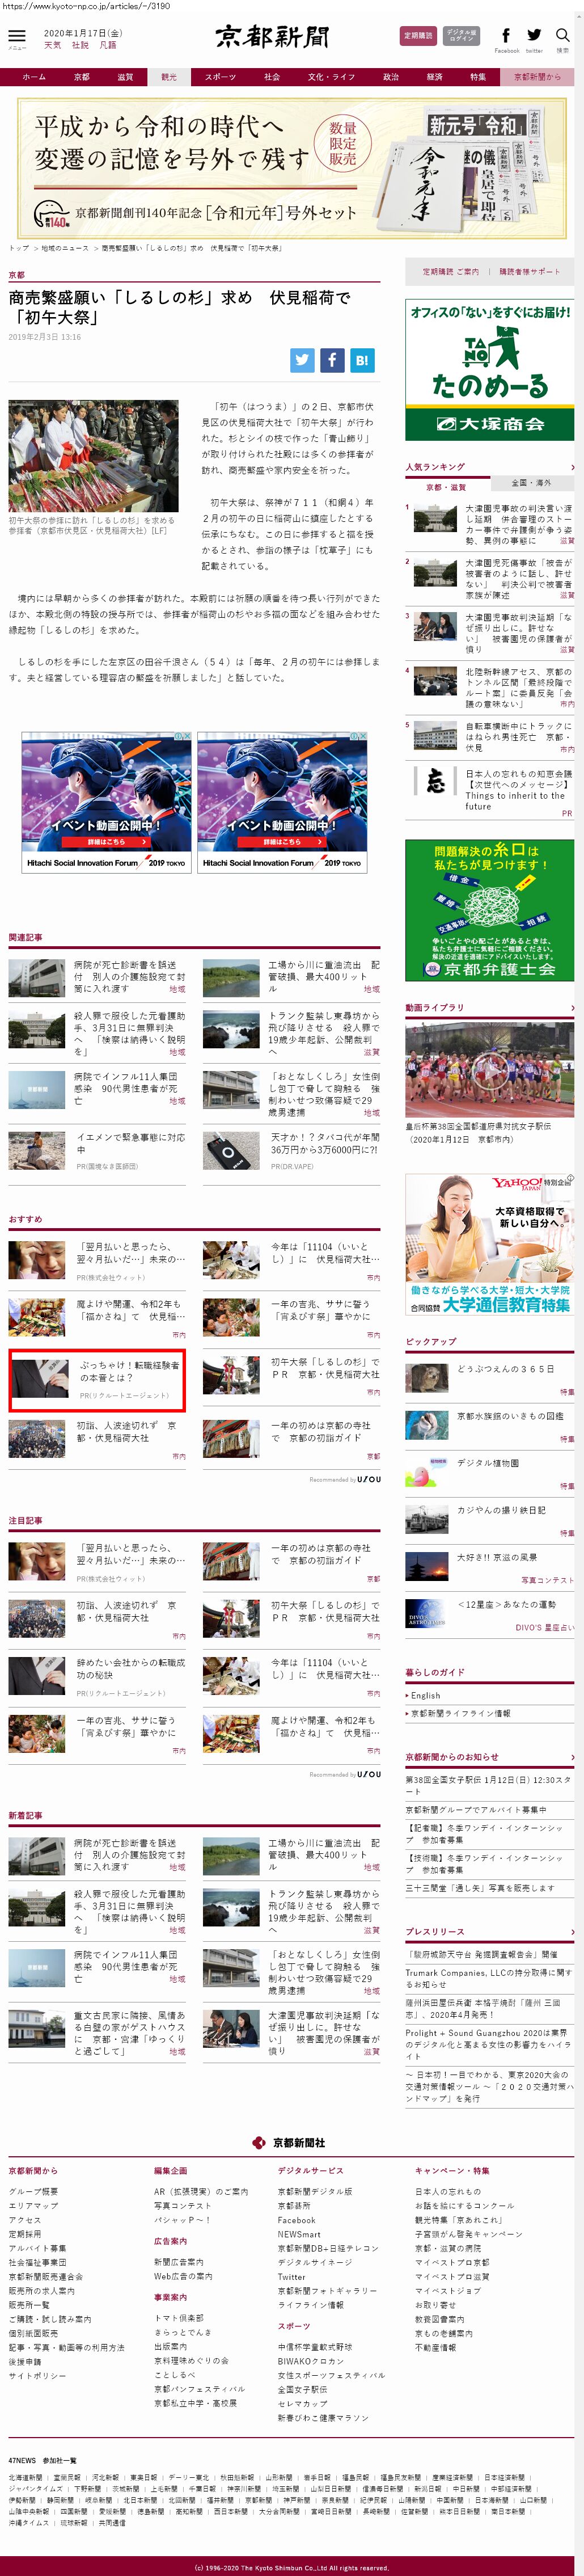Share article via Facebook square button
The image size is (584, 2576).
[332, 360]
